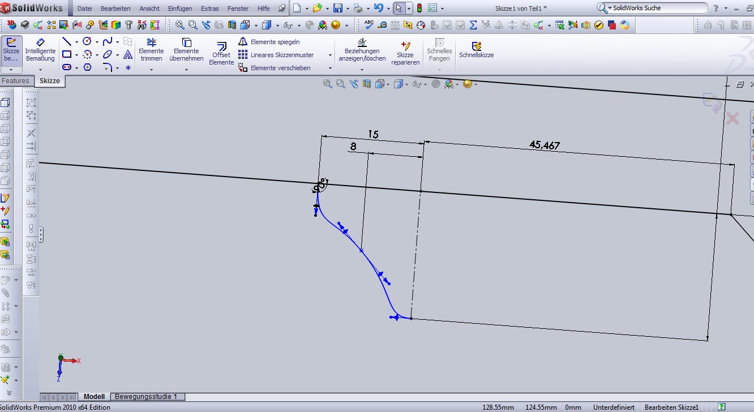Click the red sketch cancel X in the corner
Image resolution: width=754 pixels, height=412 pixels.
click(732, 118)
